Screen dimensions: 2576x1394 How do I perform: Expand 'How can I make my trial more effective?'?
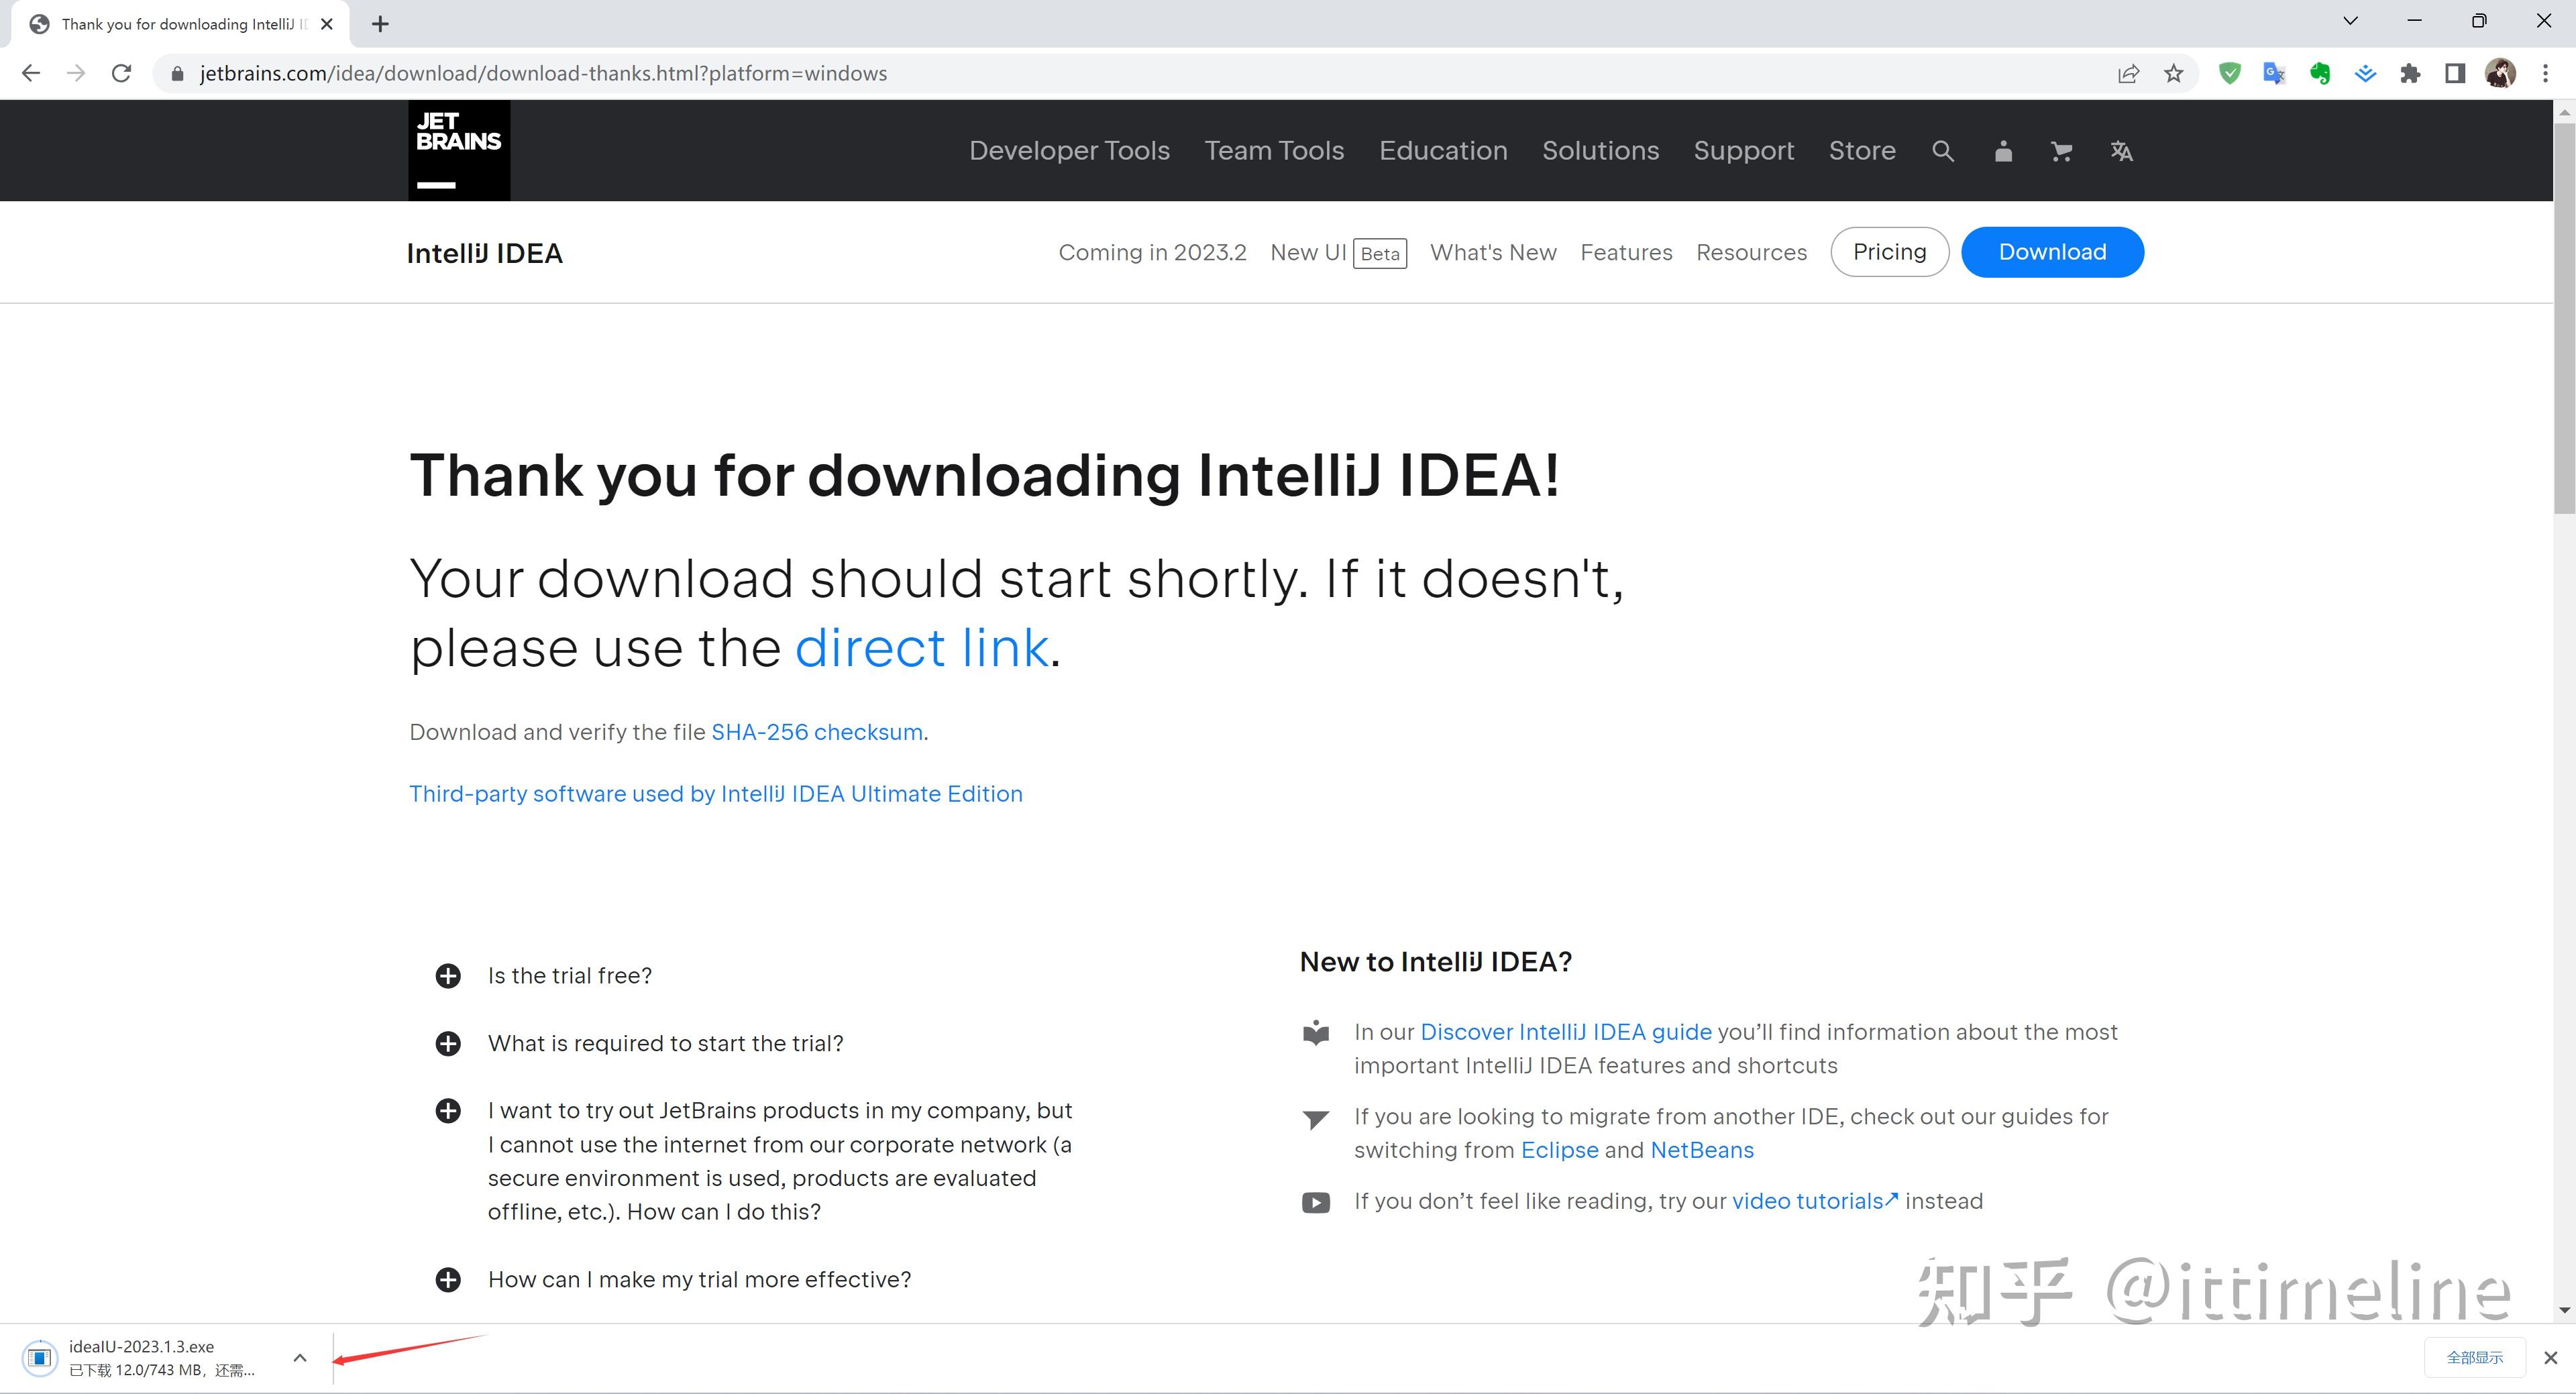(448, 1279)
